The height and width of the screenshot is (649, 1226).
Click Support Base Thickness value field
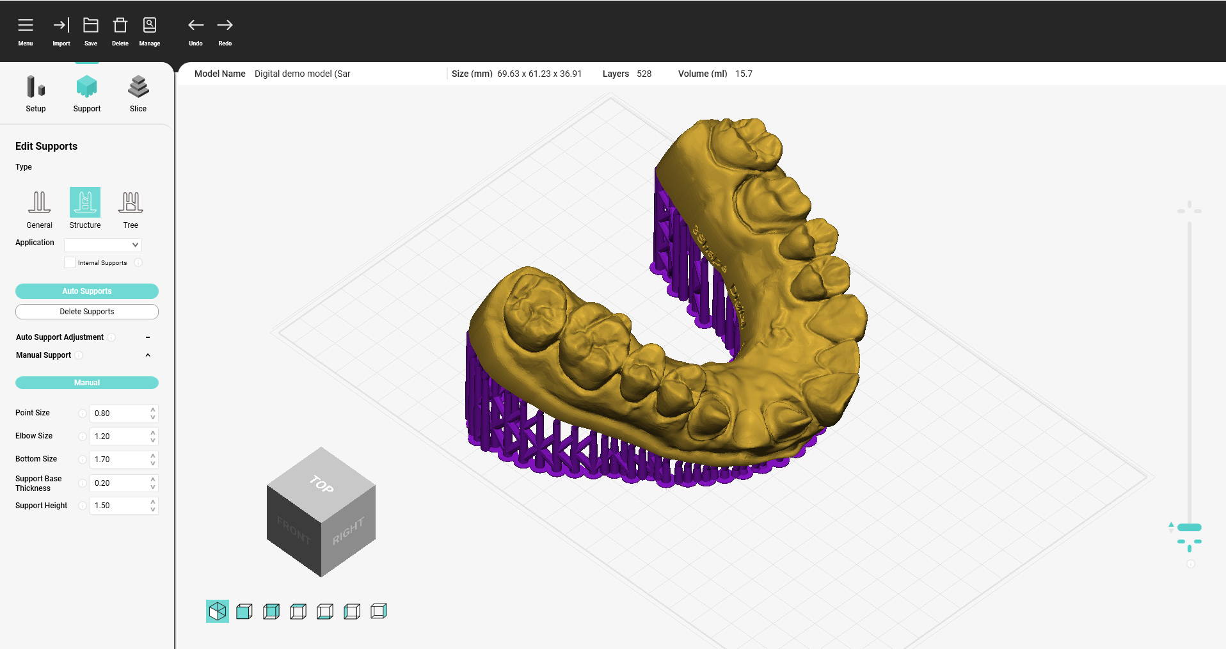[x=119, y=483]
